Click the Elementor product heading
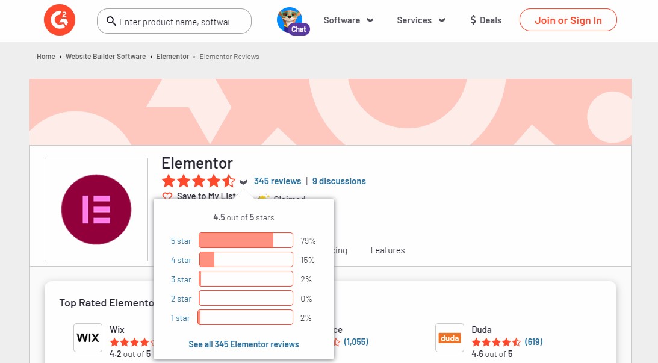This screenshot has height=363, width=658. click(x=197, y=163)
